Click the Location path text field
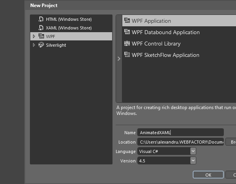 [180, 142]
